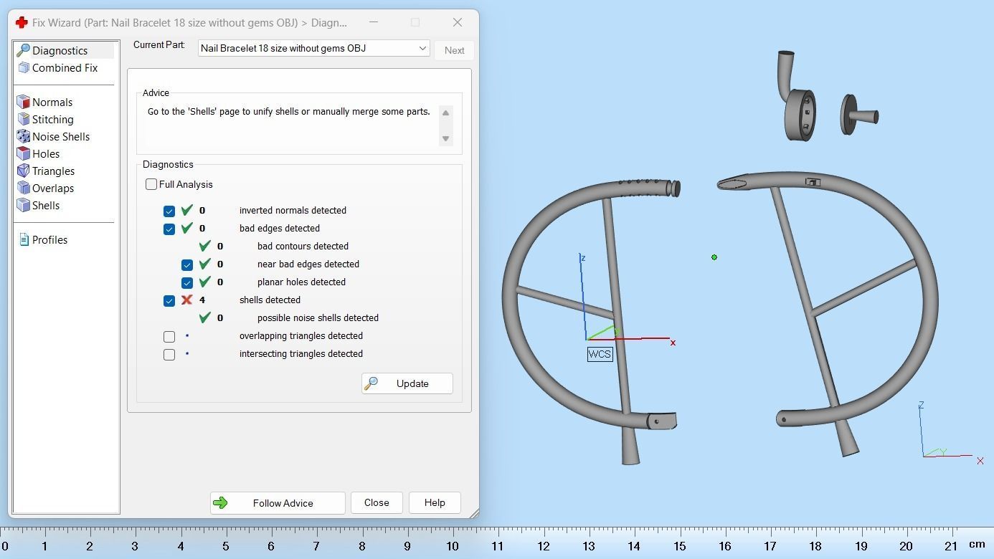
Task: Open the Overlaps page
Action: tap(53, 188)
